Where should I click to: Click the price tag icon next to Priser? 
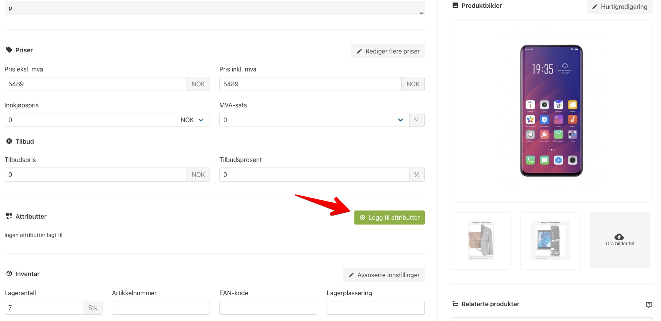(9, 50)
